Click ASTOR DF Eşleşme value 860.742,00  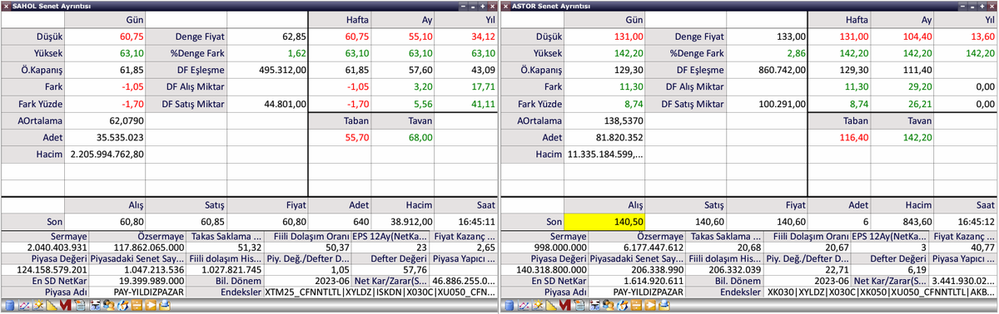click(x=783, y=70)
